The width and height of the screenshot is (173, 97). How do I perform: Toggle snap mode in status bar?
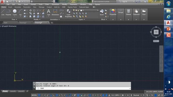click(42, 95)
